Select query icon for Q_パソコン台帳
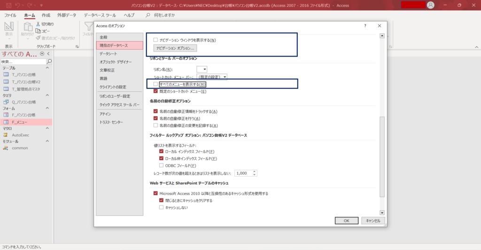Image resolution: width=481 pixels, height=250 pixels. (x=6, y=102)
